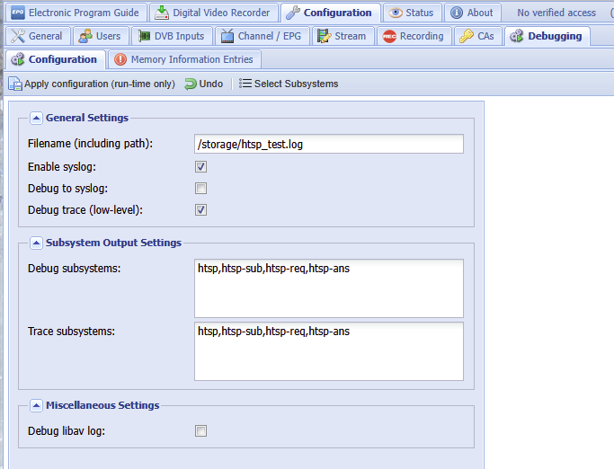Disable the Enable syslog checkbox
Viewport: 614px width, 469px height.
pyautogui.click(x=201, y=166)
